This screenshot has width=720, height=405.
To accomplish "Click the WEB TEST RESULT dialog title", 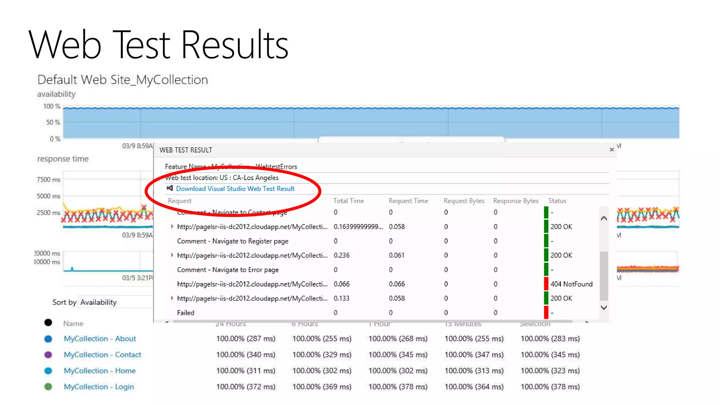I will (x=186, y=150).
